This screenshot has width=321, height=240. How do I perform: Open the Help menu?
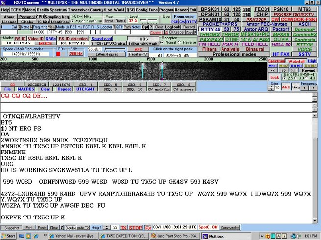pyautogui.click(x=5, y=10)
